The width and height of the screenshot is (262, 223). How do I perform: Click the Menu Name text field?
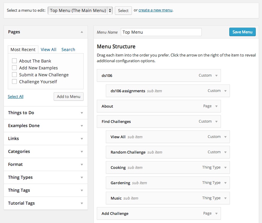click(x=161, y=32)
